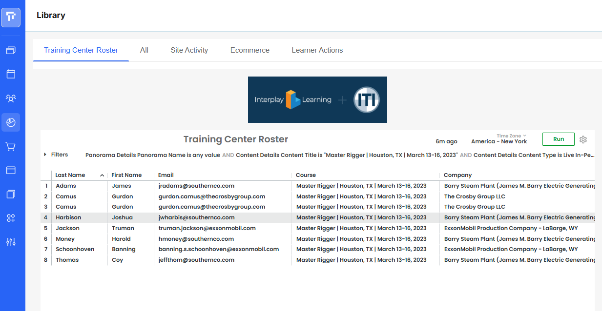Screen dimensions: 602x311
Task: Select first name 'James'
Action: click(x=121, y=186)
